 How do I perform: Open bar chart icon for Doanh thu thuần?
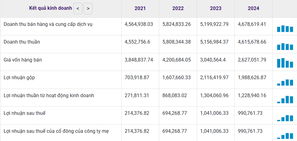[x=285, y=46]
